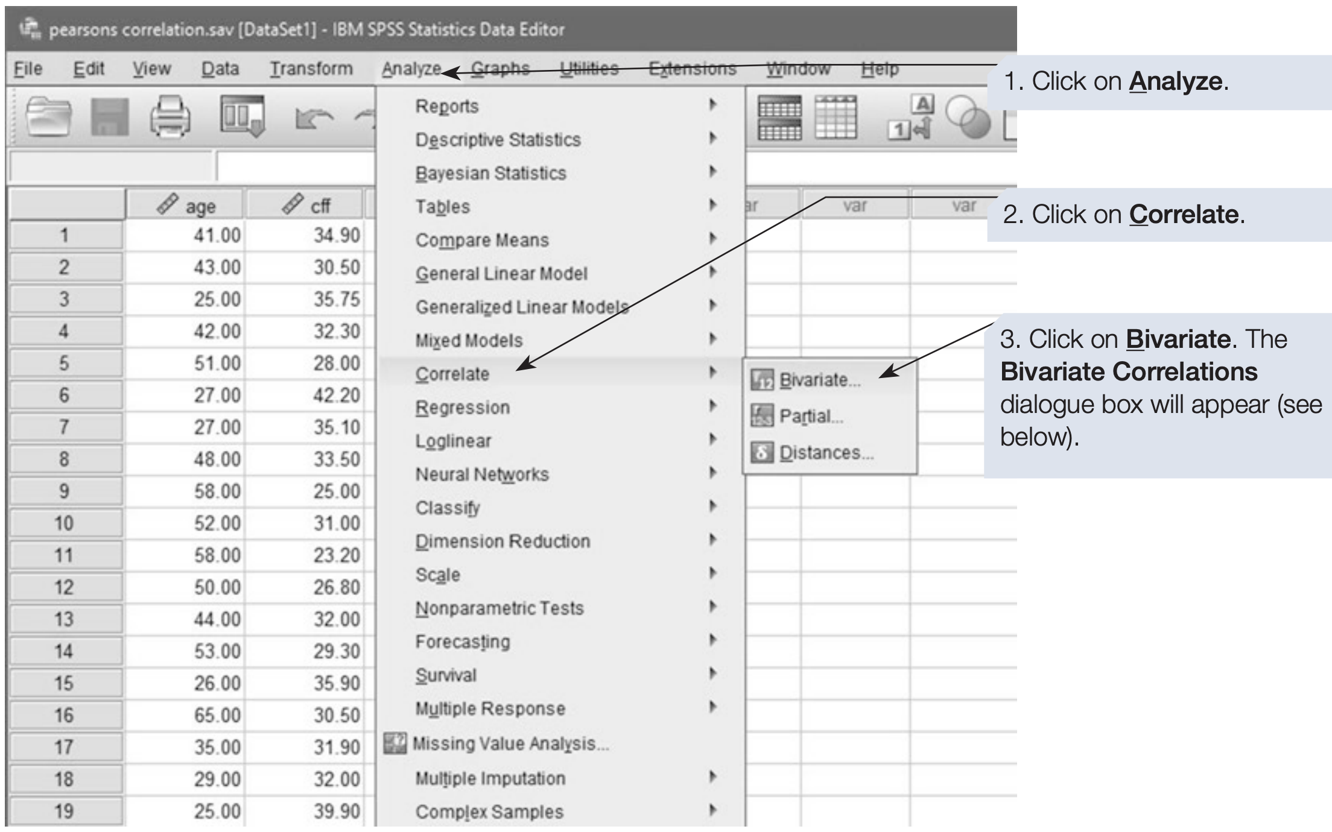Expand the Descriptive Statistics submenu
The width and height of the screenshot is (1332, 832).
498,140
